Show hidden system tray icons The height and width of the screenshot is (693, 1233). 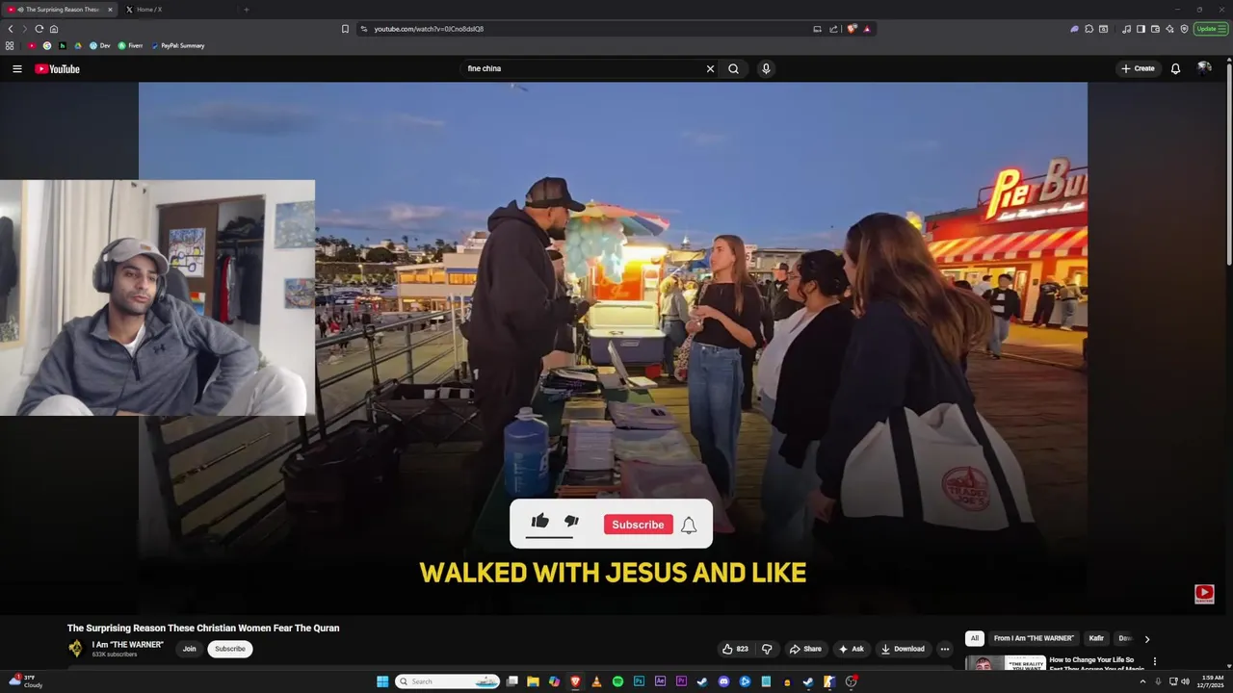click(x=1142, y=681)
